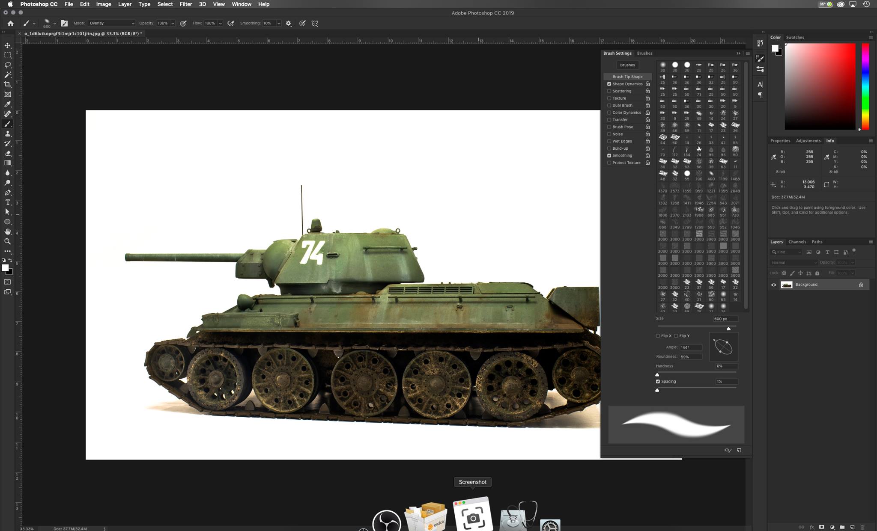Click the Brushes button
This screenshot has width=877, height=531.
[x=627, y=65]
